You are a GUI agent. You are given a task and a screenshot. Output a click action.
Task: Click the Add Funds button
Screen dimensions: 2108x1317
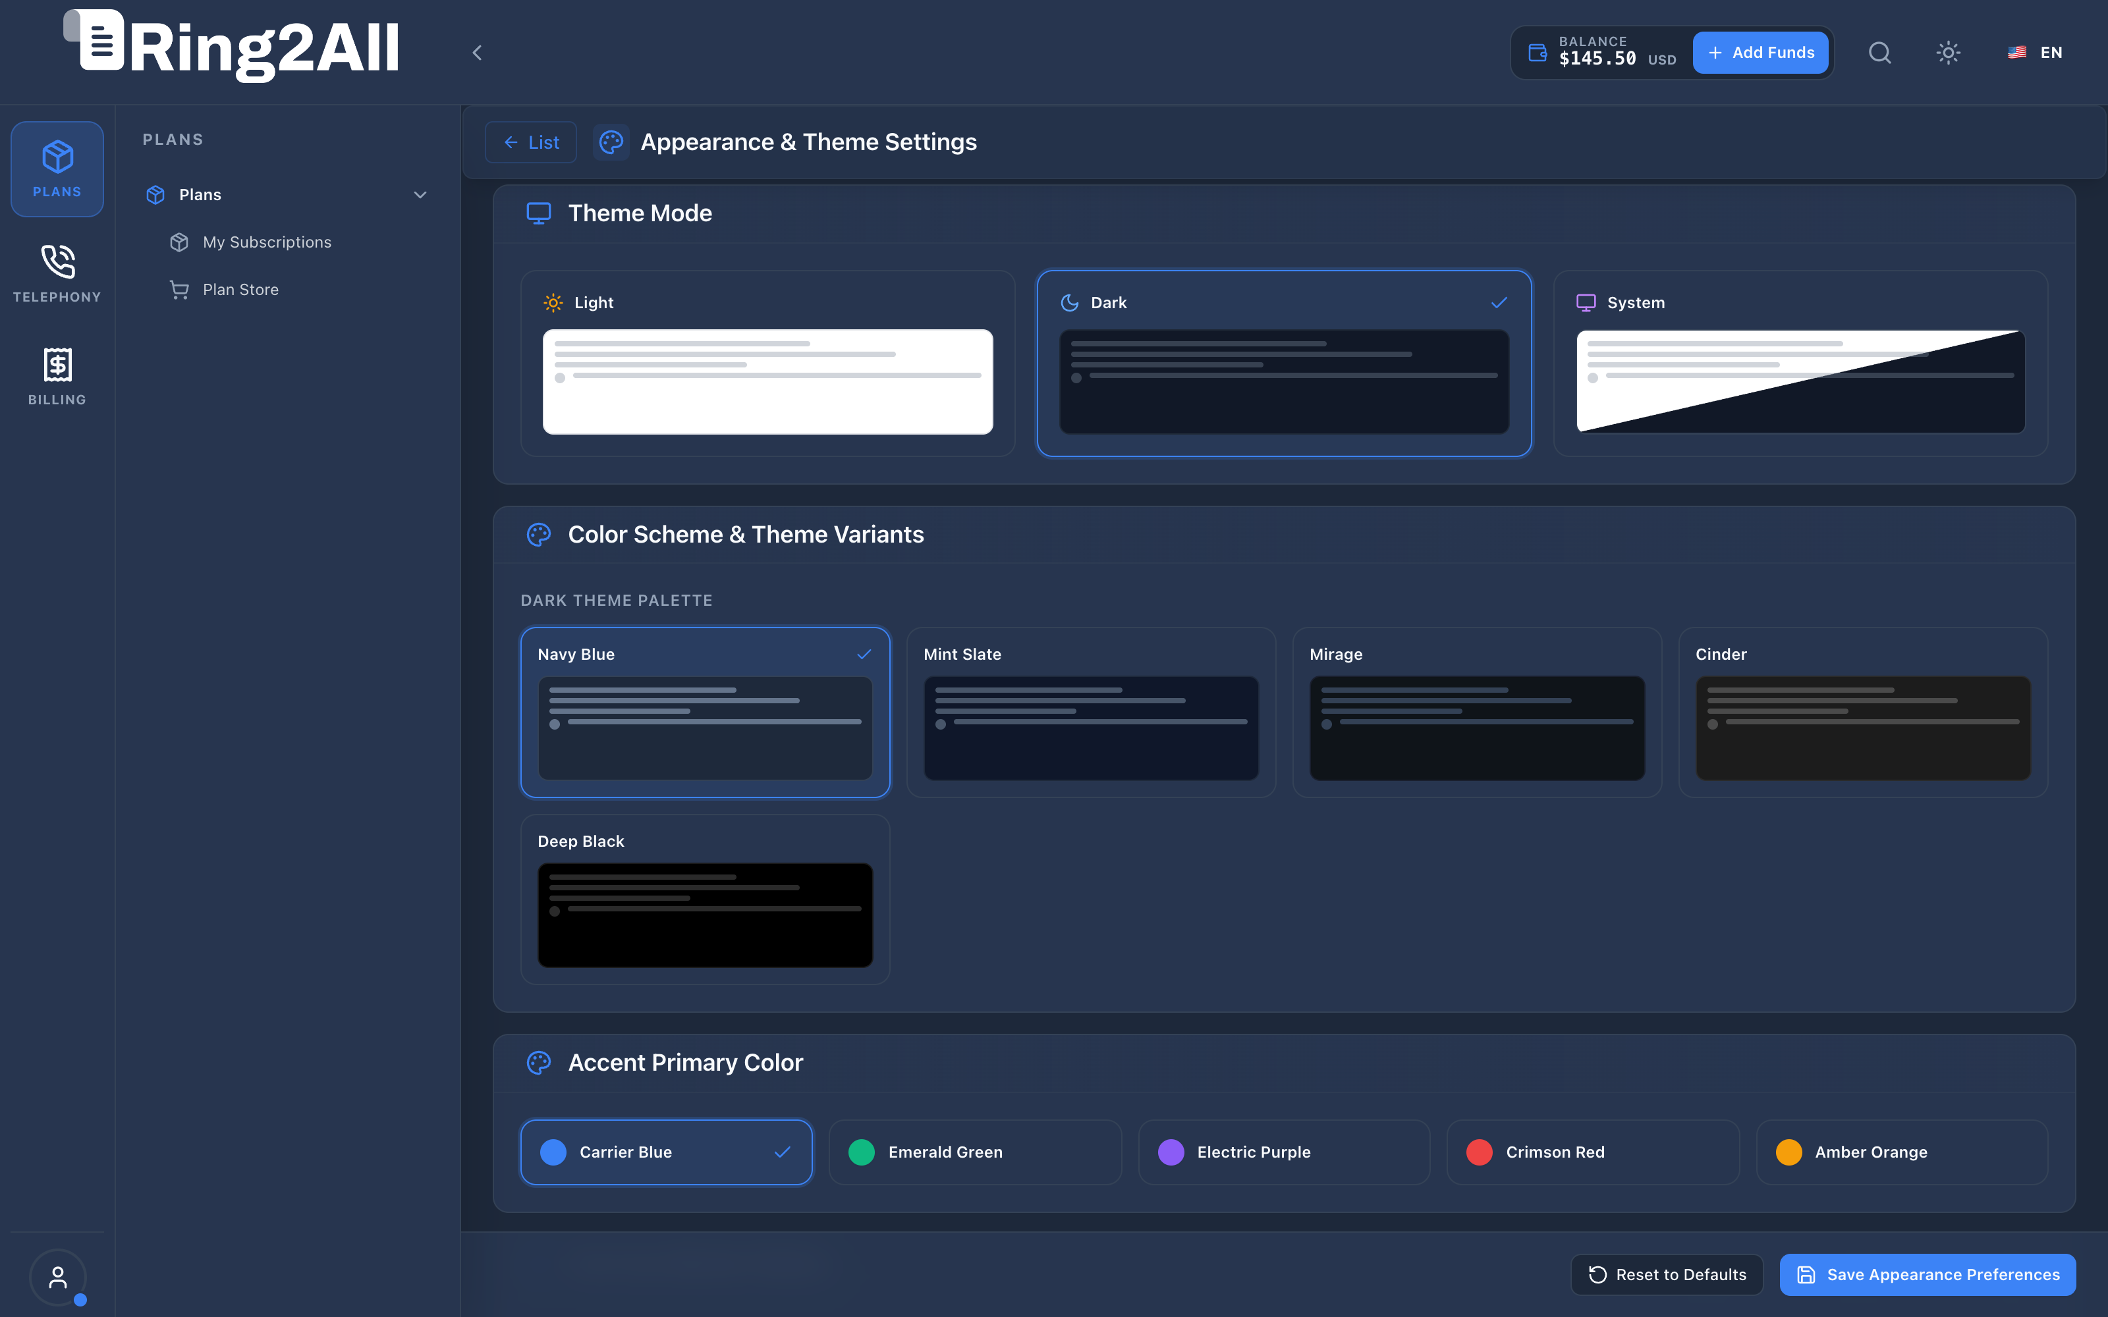tap(1760, 53)
